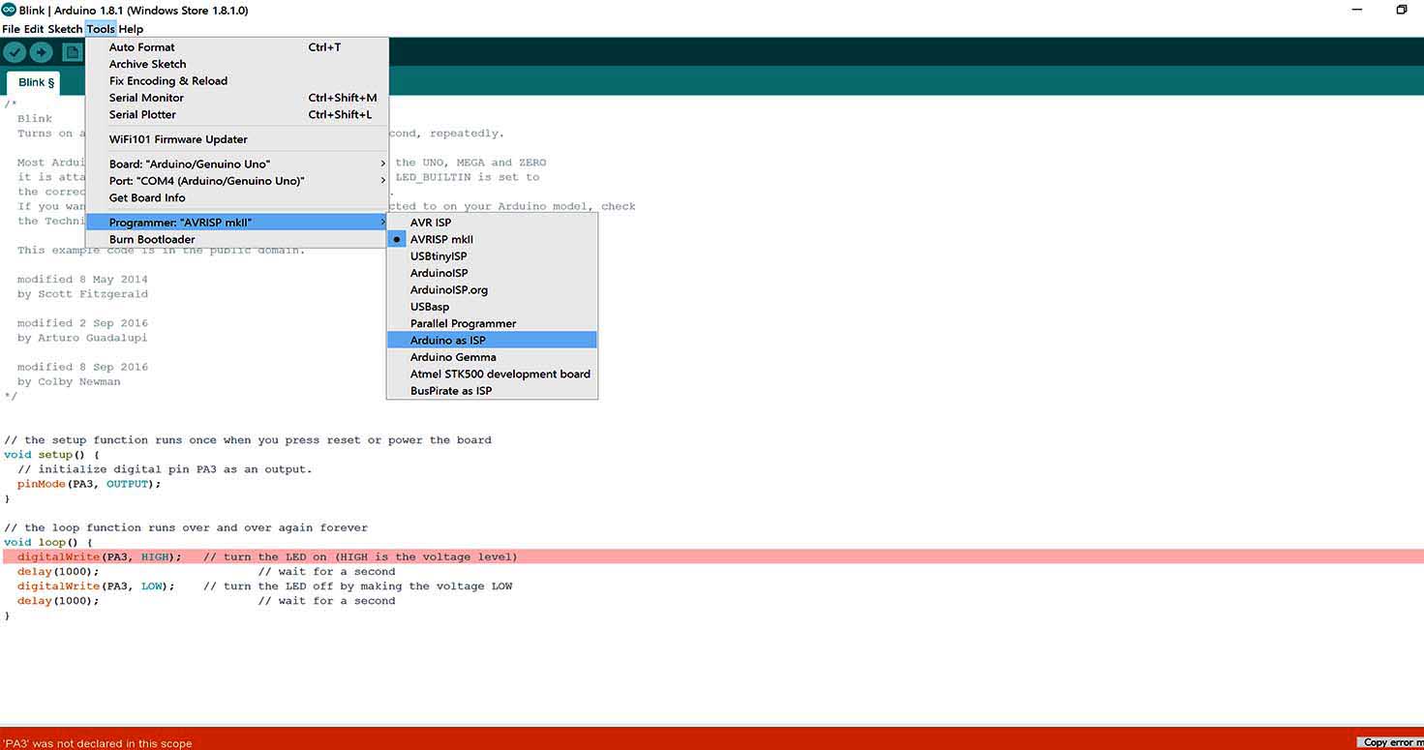The image size is (1424, 750).
Task: Click the Arduino logo in the title bar
Action: pos(9,10)
